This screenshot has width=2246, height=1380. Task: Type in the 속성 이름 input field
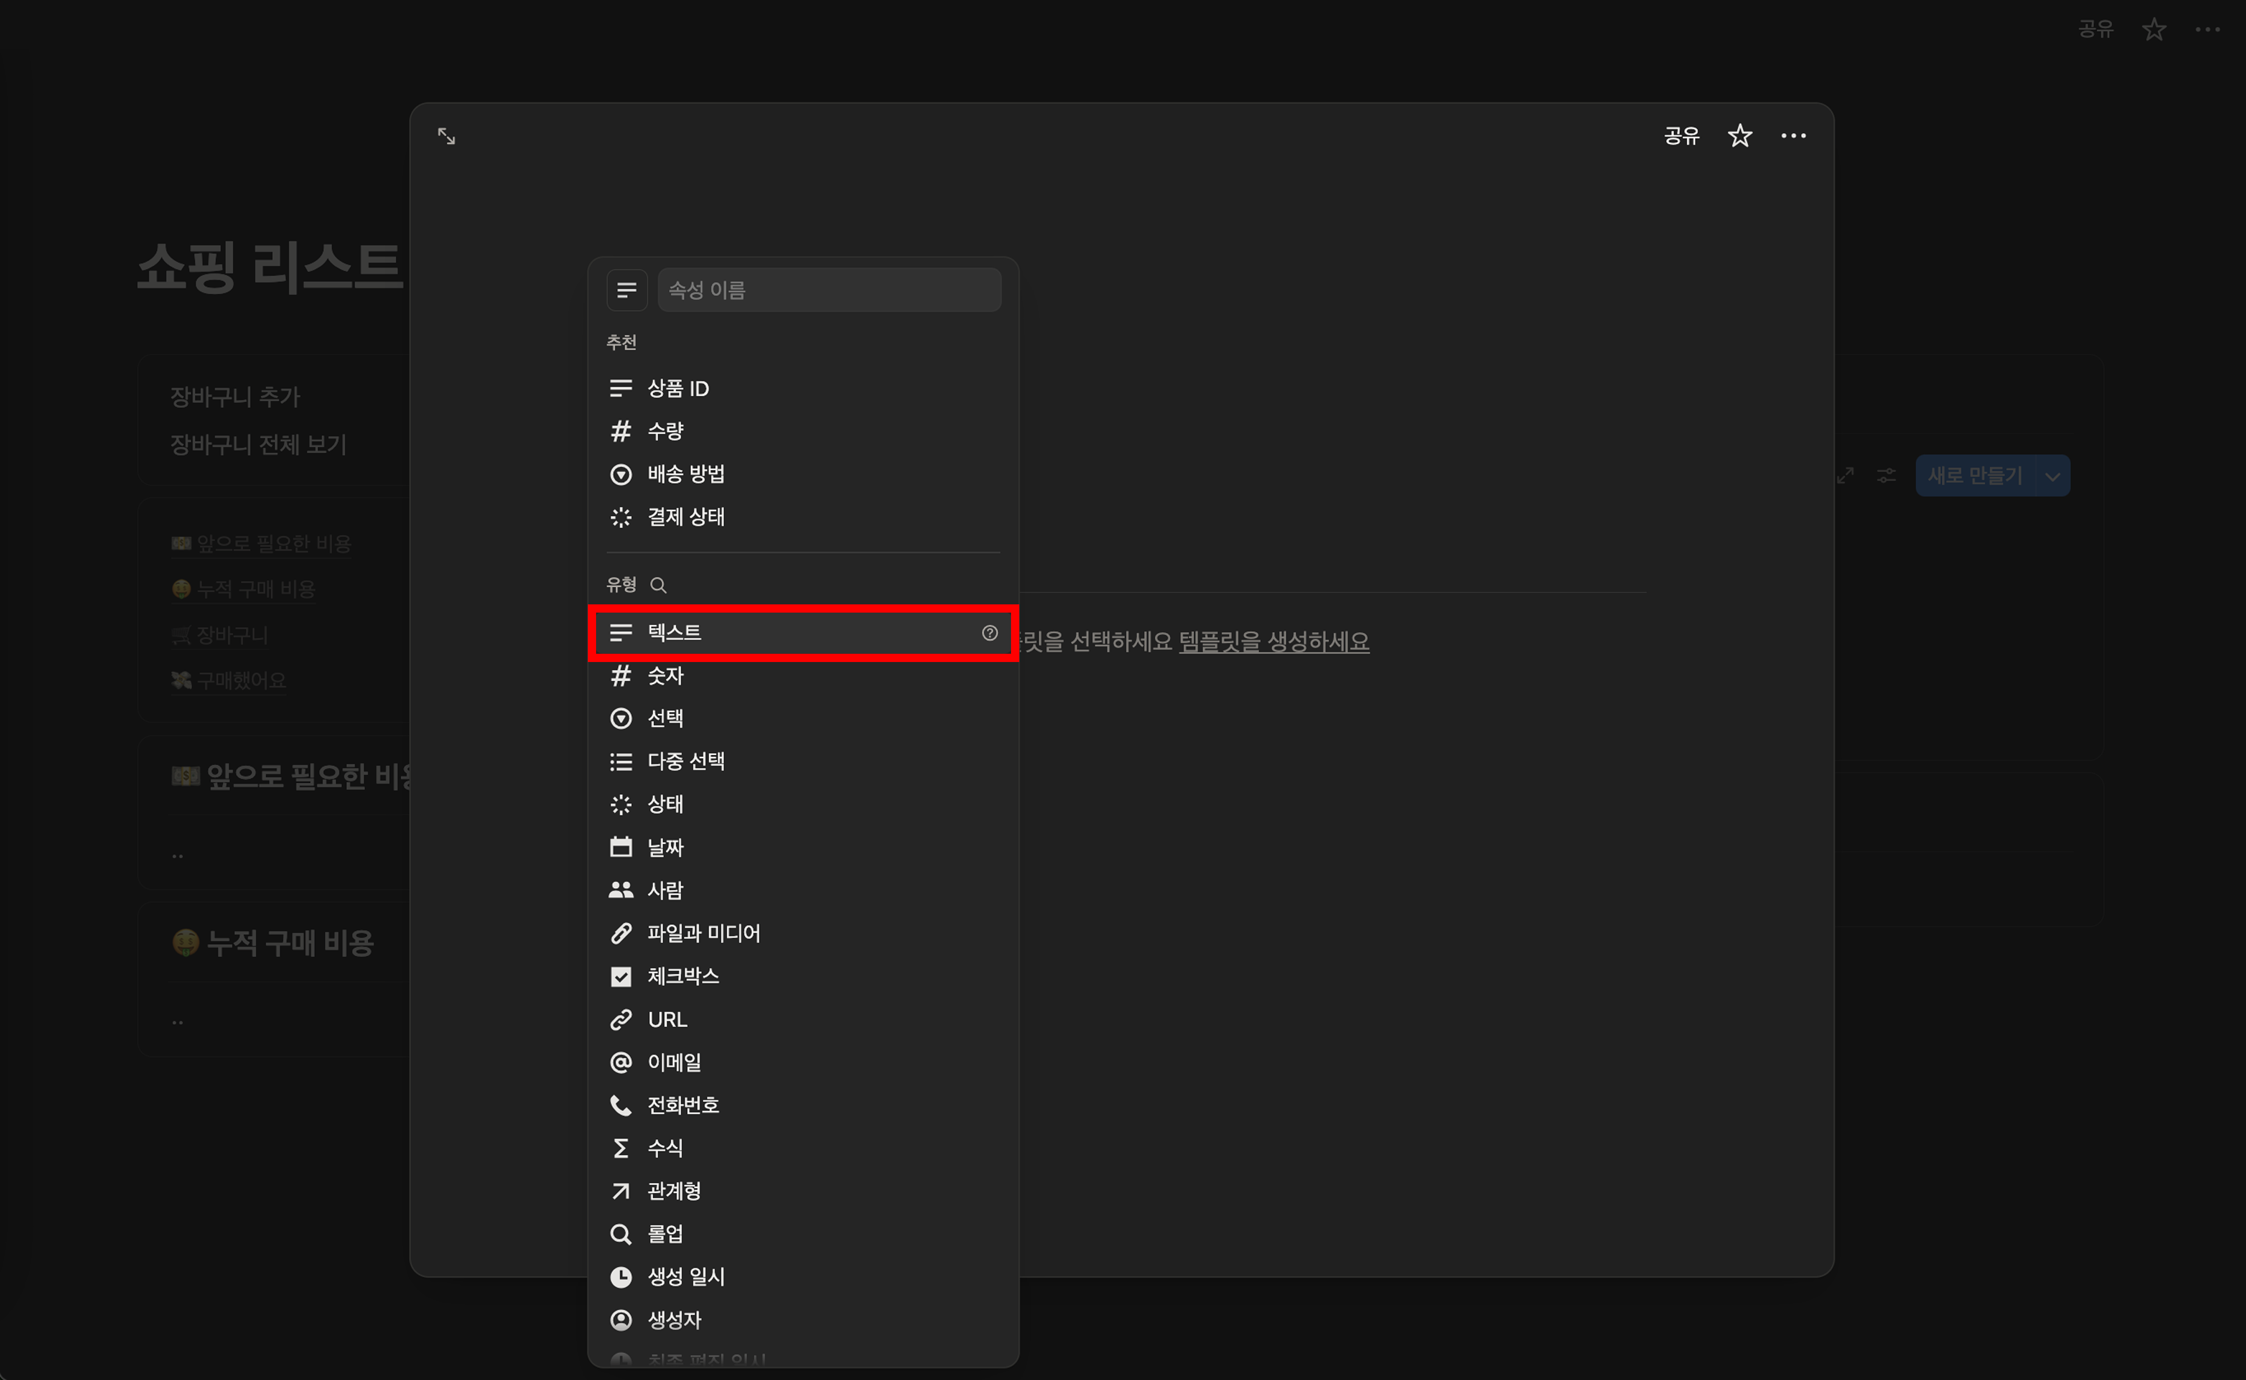pyautogui.click(x=828, y=290)
